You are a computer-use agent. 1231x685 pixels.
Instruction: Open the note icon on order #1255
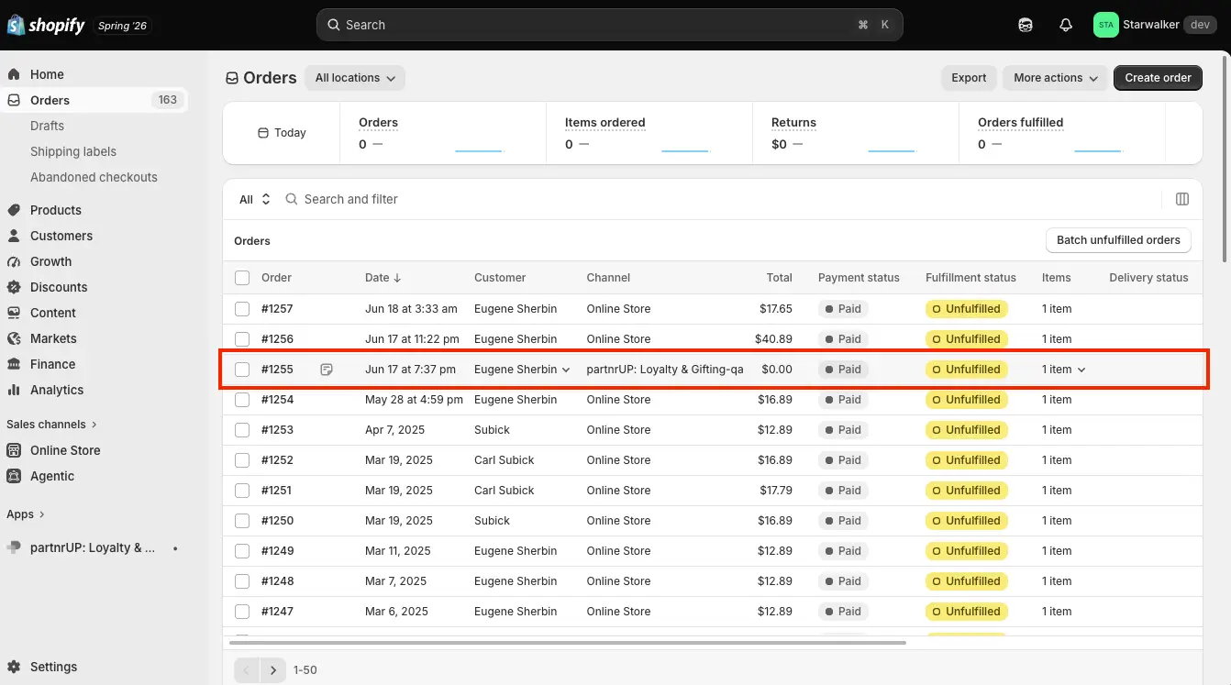(x=327, y=370)
